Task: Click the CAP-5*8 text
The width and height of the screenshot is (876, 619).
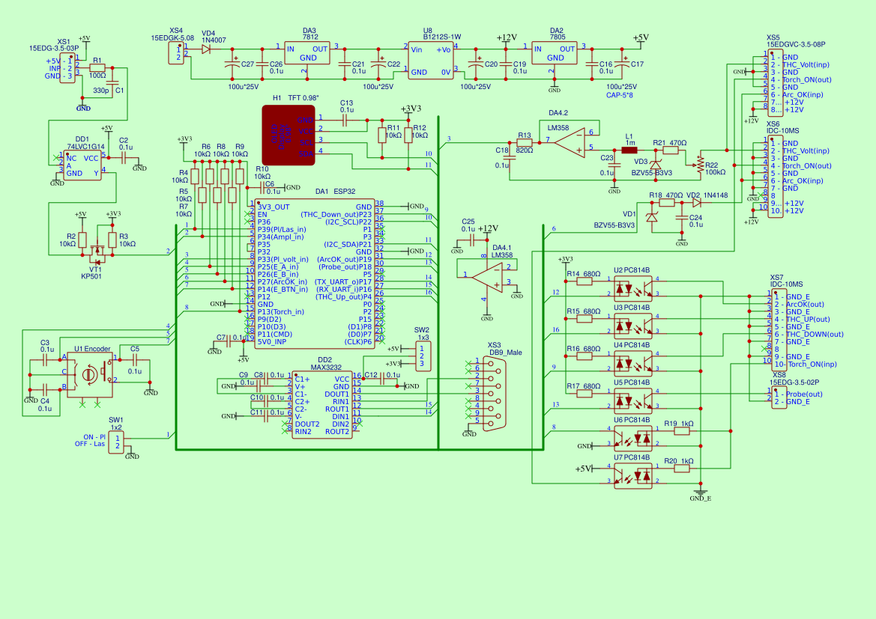Action: [620, 95]
